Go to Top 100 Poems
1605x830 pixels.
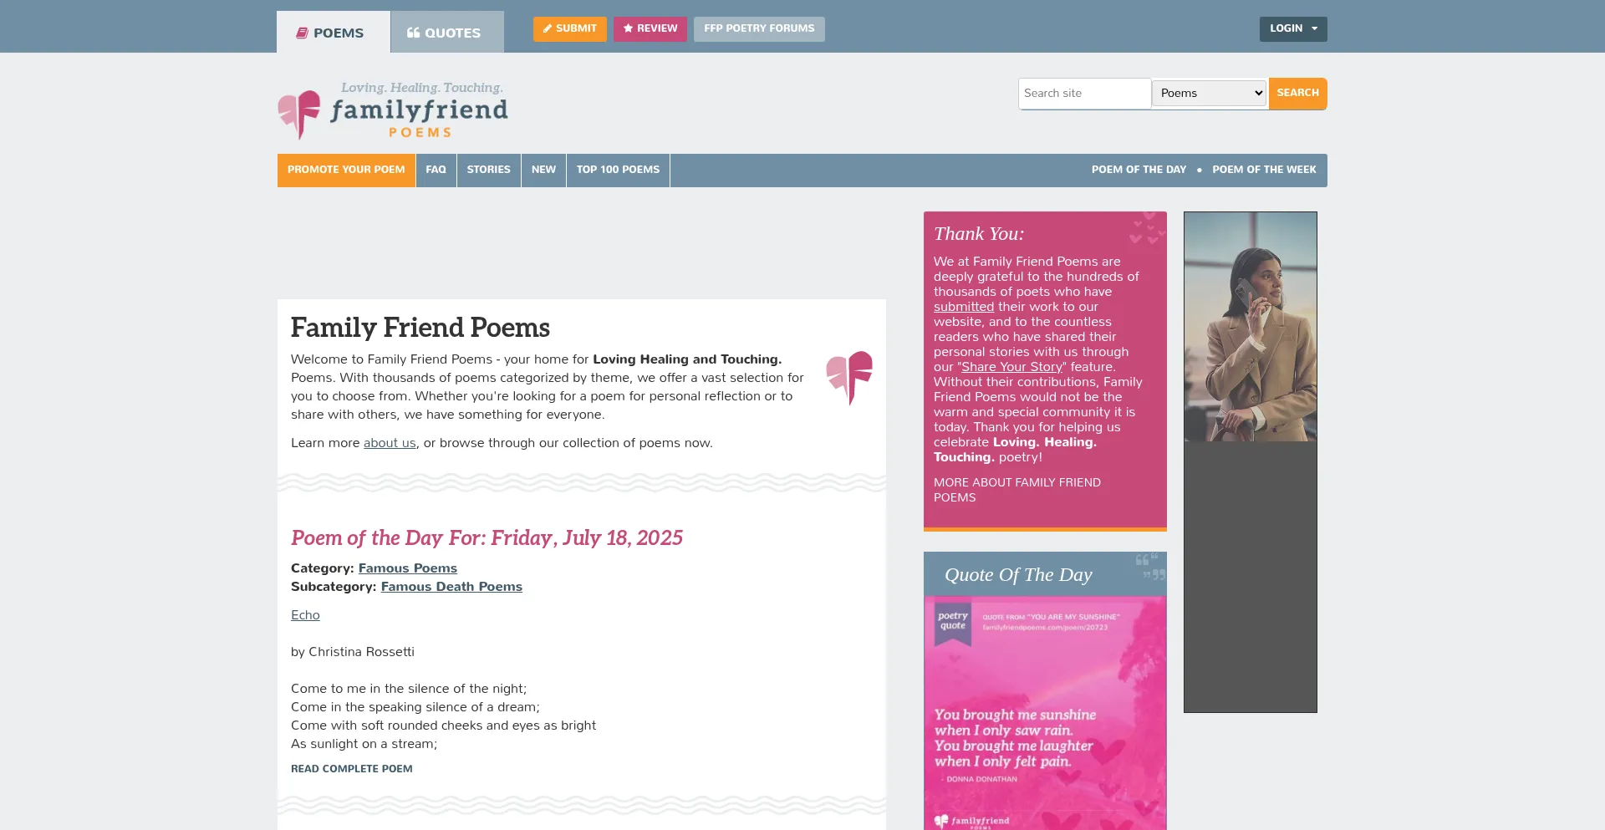click(x=618, y=171)
